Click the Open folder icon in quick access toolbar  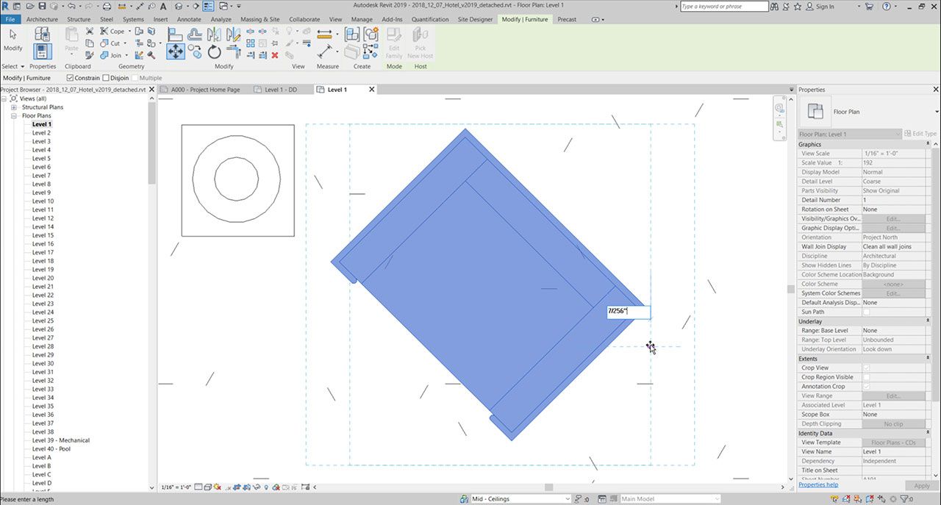click(30, 6)
